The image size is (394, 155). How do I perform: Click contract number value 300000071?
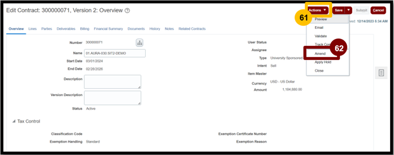coord(94,42)
